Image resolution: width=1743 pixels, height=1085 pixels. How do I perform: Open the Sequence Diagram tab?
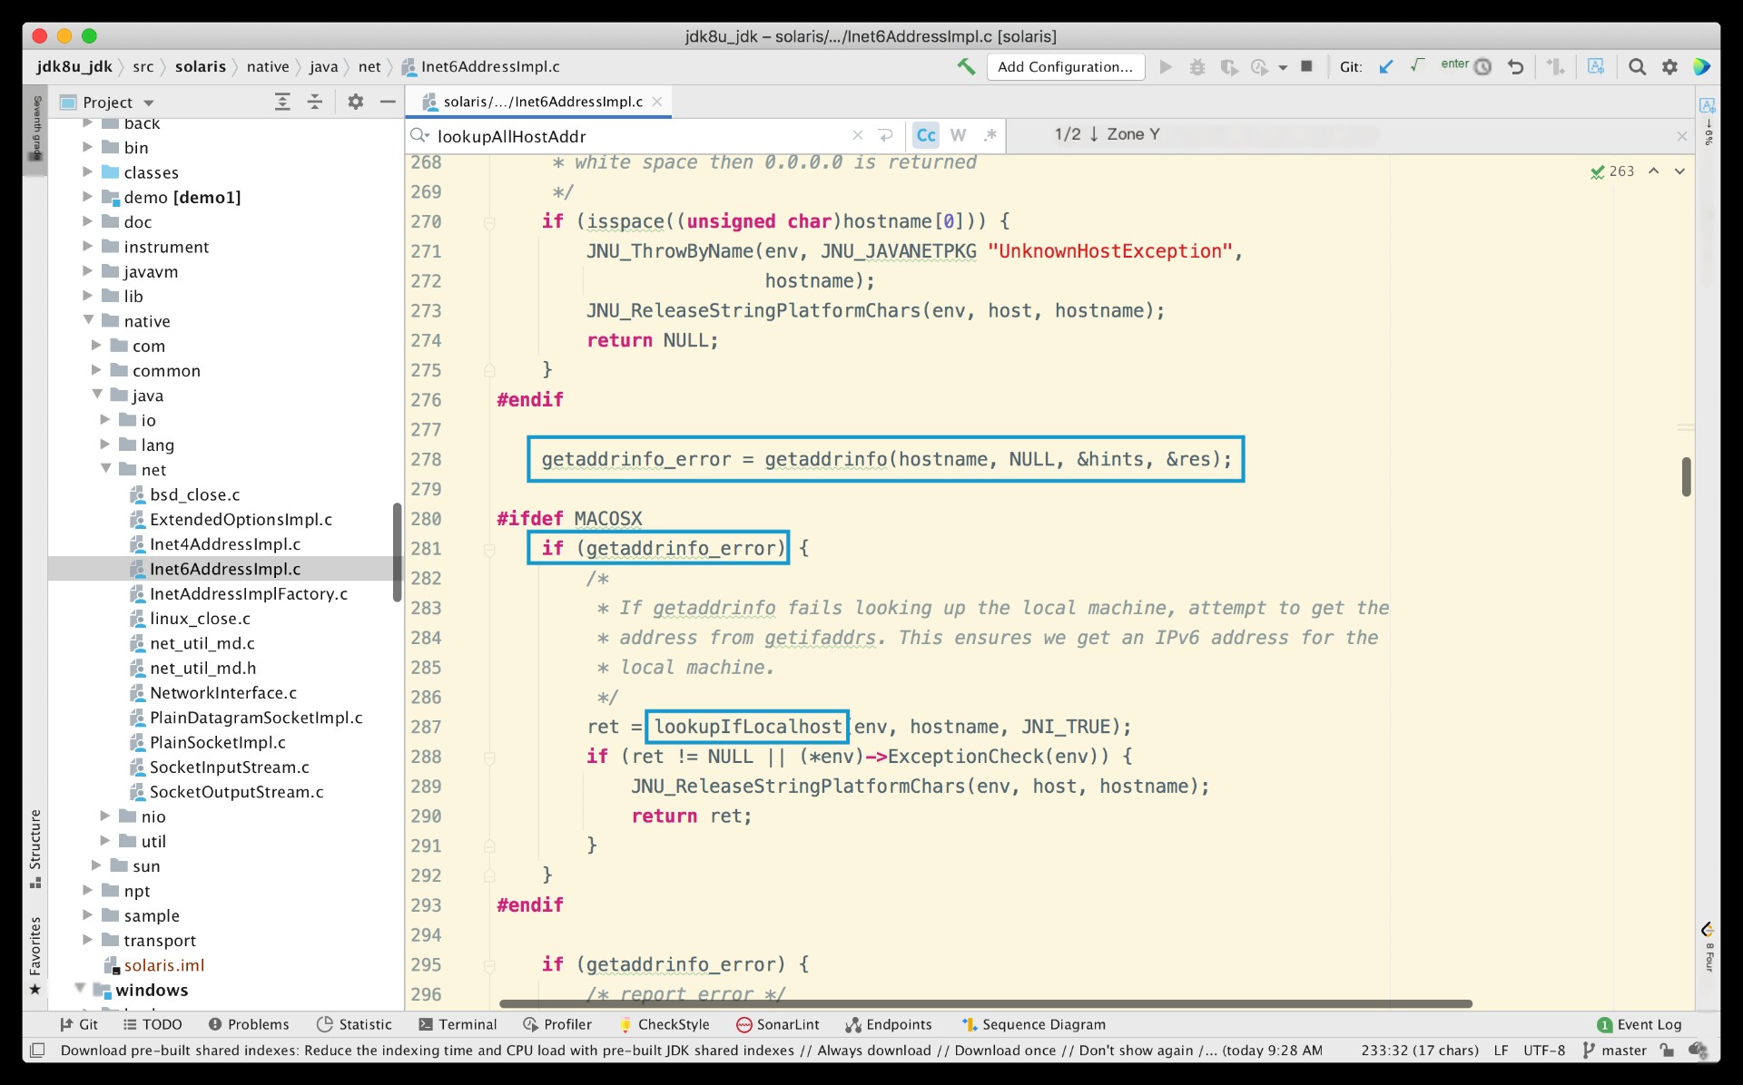click(1033, 1023)
